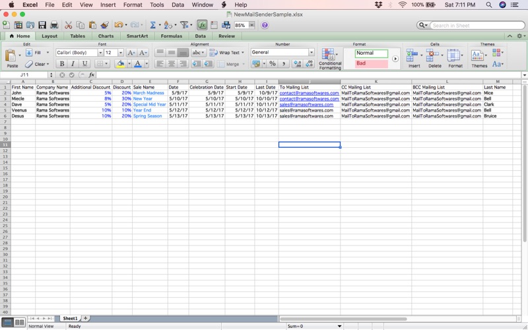
Task: Click the Format cells button
Action: click(x=455, y=58)
